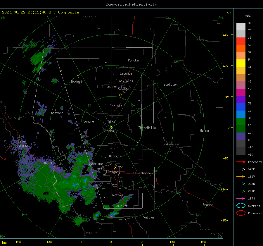The height and width of the screenshot is (246, 263).
Task: Click the magenta swatch in dBZ scale
Action: (241, 92)
